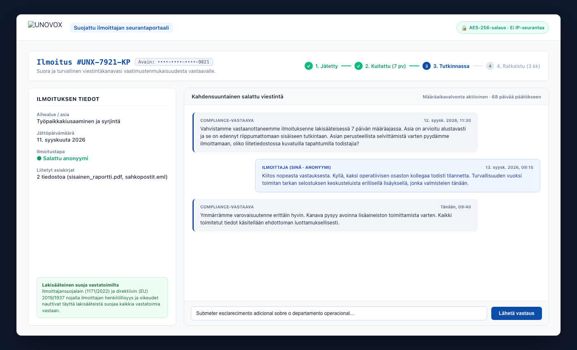The image size is (577, 350).
Task: Focus the reply message input field
Action: 339,313
